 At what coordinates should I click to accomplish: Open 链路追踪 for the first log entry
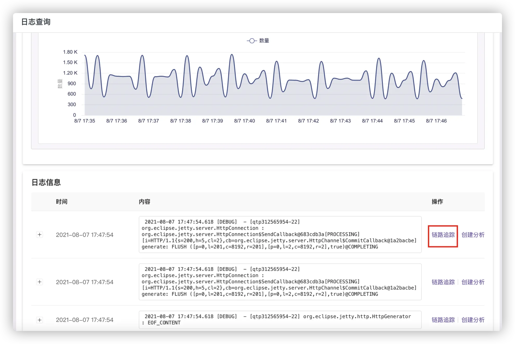coord(443,235)
